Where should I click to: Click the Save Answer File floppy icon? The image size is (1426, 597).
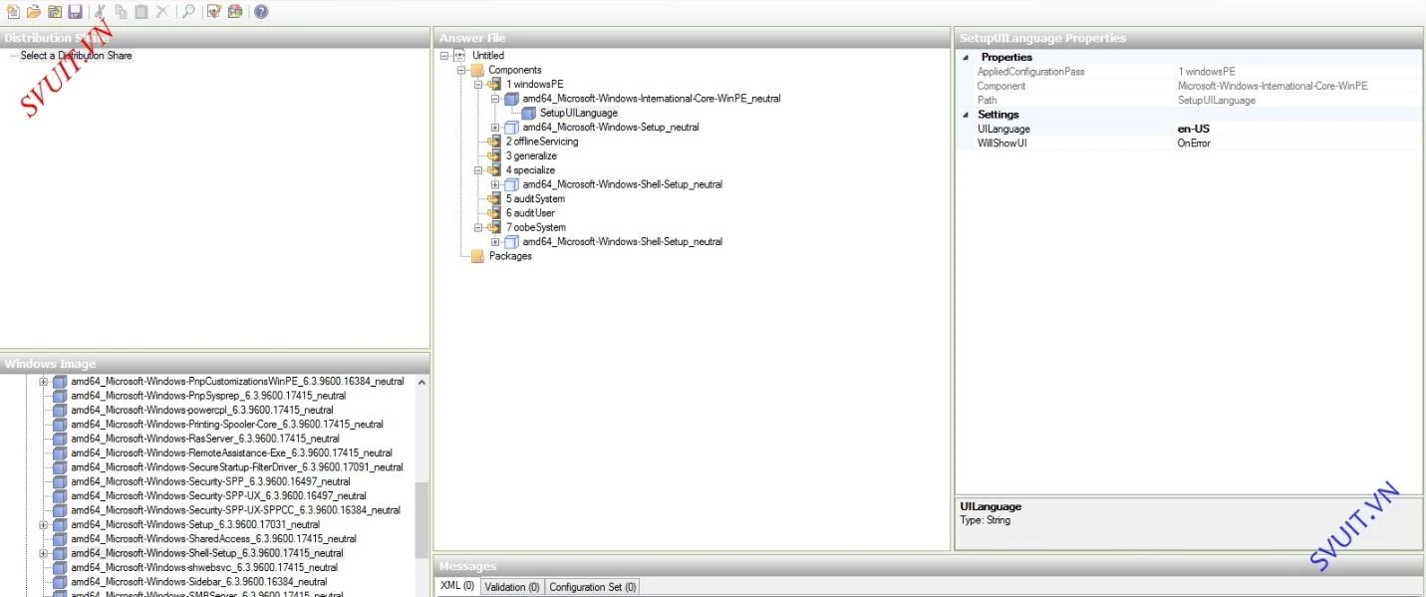(x=75, y=12)
